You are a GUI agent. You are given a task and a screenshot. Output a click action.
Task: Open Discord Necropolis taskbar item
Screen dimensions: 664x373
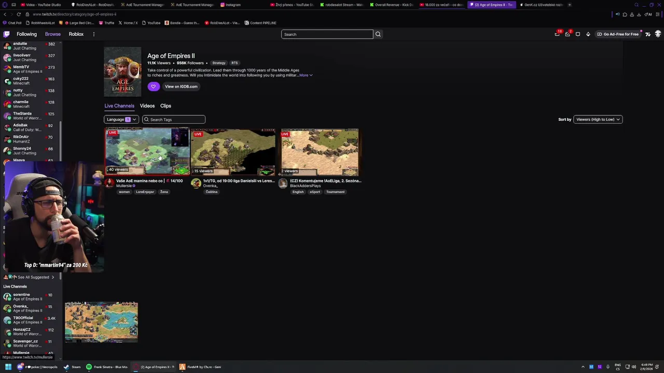[x=37, y=367]
